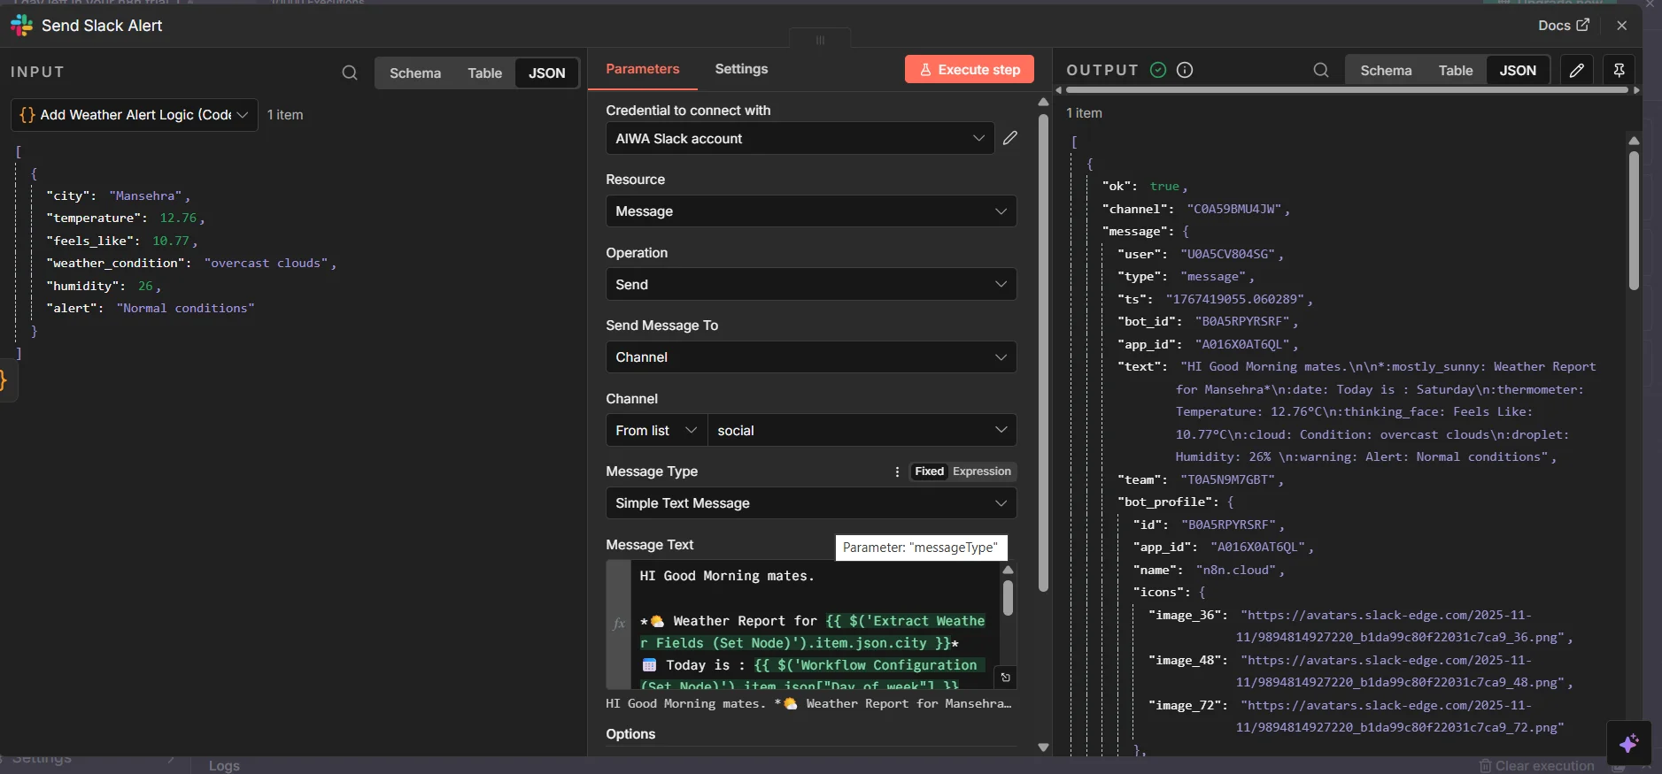The image size is (1662, 774).
Task: Change channel mode From list dropdown
Action: click(x=656, y=431)
